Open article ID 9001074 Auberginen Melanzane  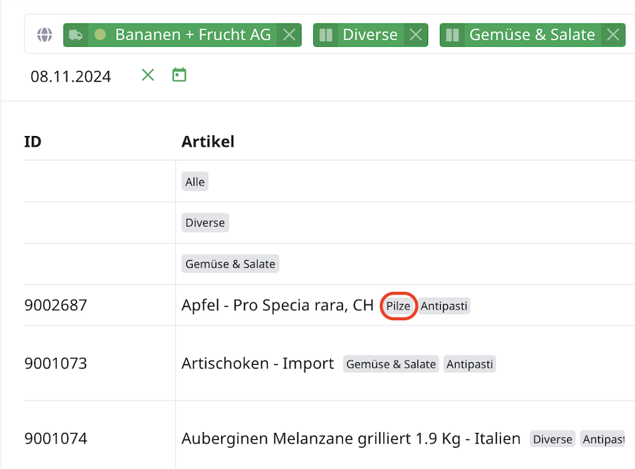pos(351,439)
